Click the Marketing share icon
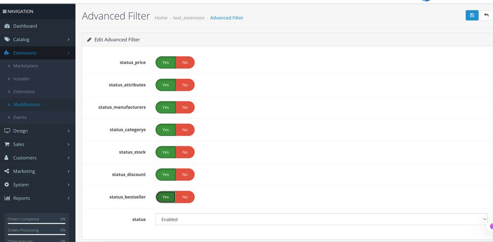Image resolution: width=493 pixels, height=242 pixels. click(7, 171)
